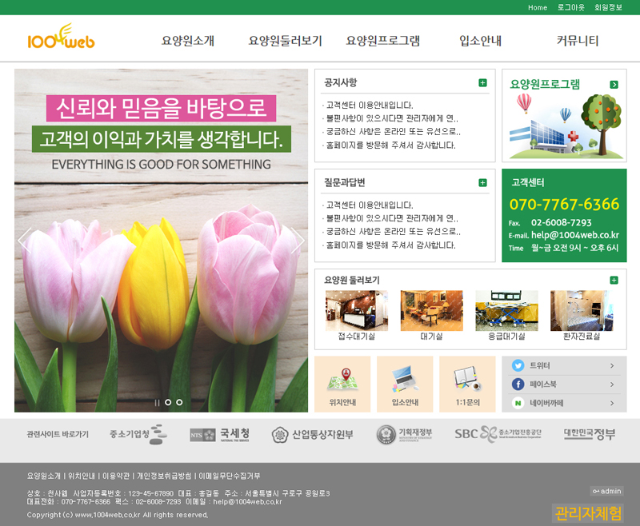The image size is (640, 526).
Task: Expand 질문과답변 with the plus button
Action: pos(482,182)
